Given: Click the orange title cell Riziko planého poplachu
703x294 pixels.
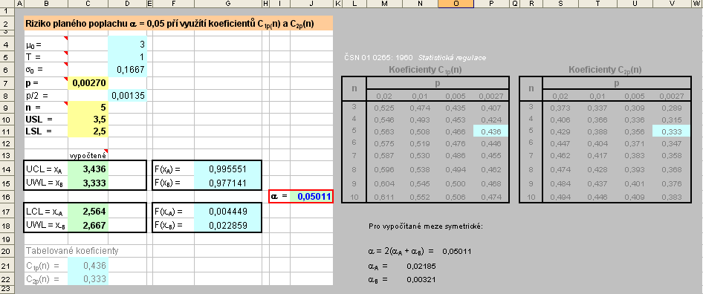Looking at the screenshot, I should point(178,23).
